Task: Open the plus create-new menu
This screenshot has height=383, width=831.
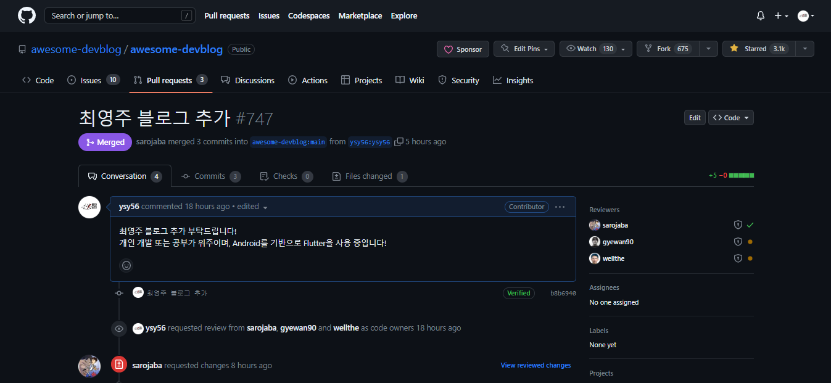Action: coord(781,16)
